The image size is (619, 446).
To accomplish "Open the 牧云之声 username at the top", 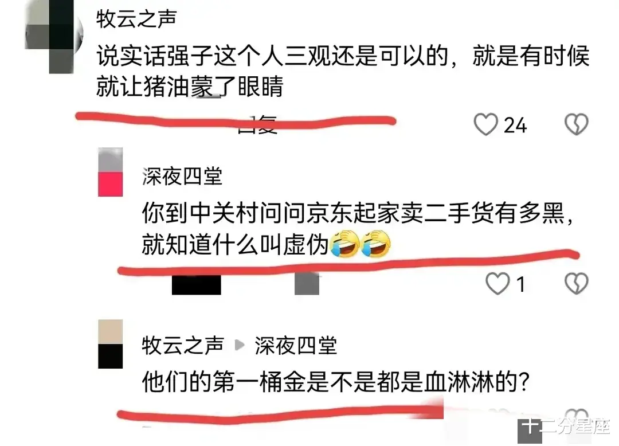I will click(x=136, y=19).
